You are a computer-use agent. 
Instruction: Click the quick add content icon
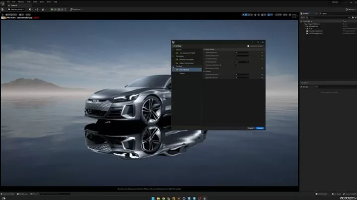pyautogui.click(x=31, y=9)
